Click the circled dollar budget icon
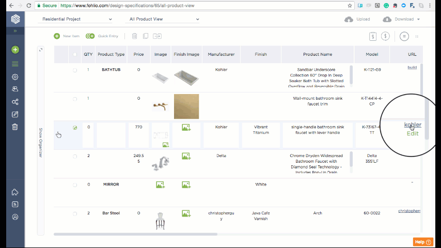This screenshot has height=248, width=441. coord(385,36)
